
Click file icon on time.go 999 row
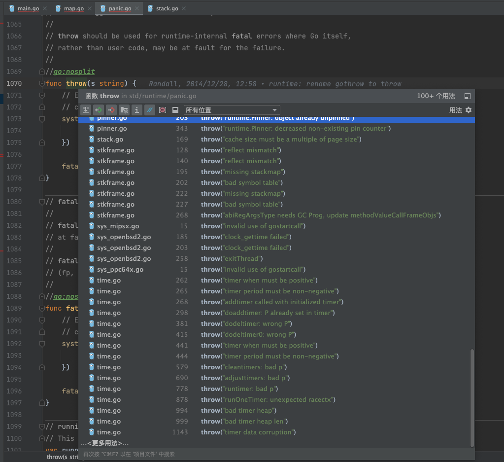pyautogui.click(x=91, y=421)
